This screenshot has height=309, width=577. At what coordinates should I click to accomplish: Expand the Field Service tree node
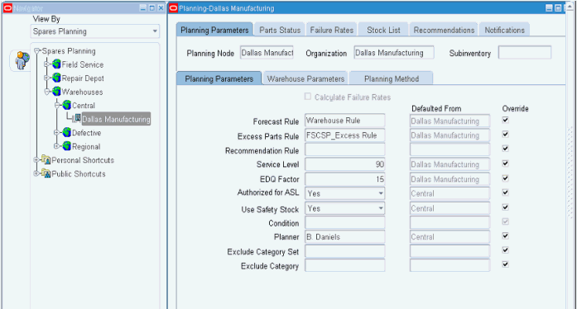tap(46, 64)
